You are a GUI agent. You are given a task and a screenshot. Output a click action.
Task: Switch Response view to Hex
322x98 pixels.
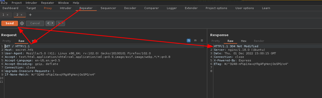click(x=244, y=41)
